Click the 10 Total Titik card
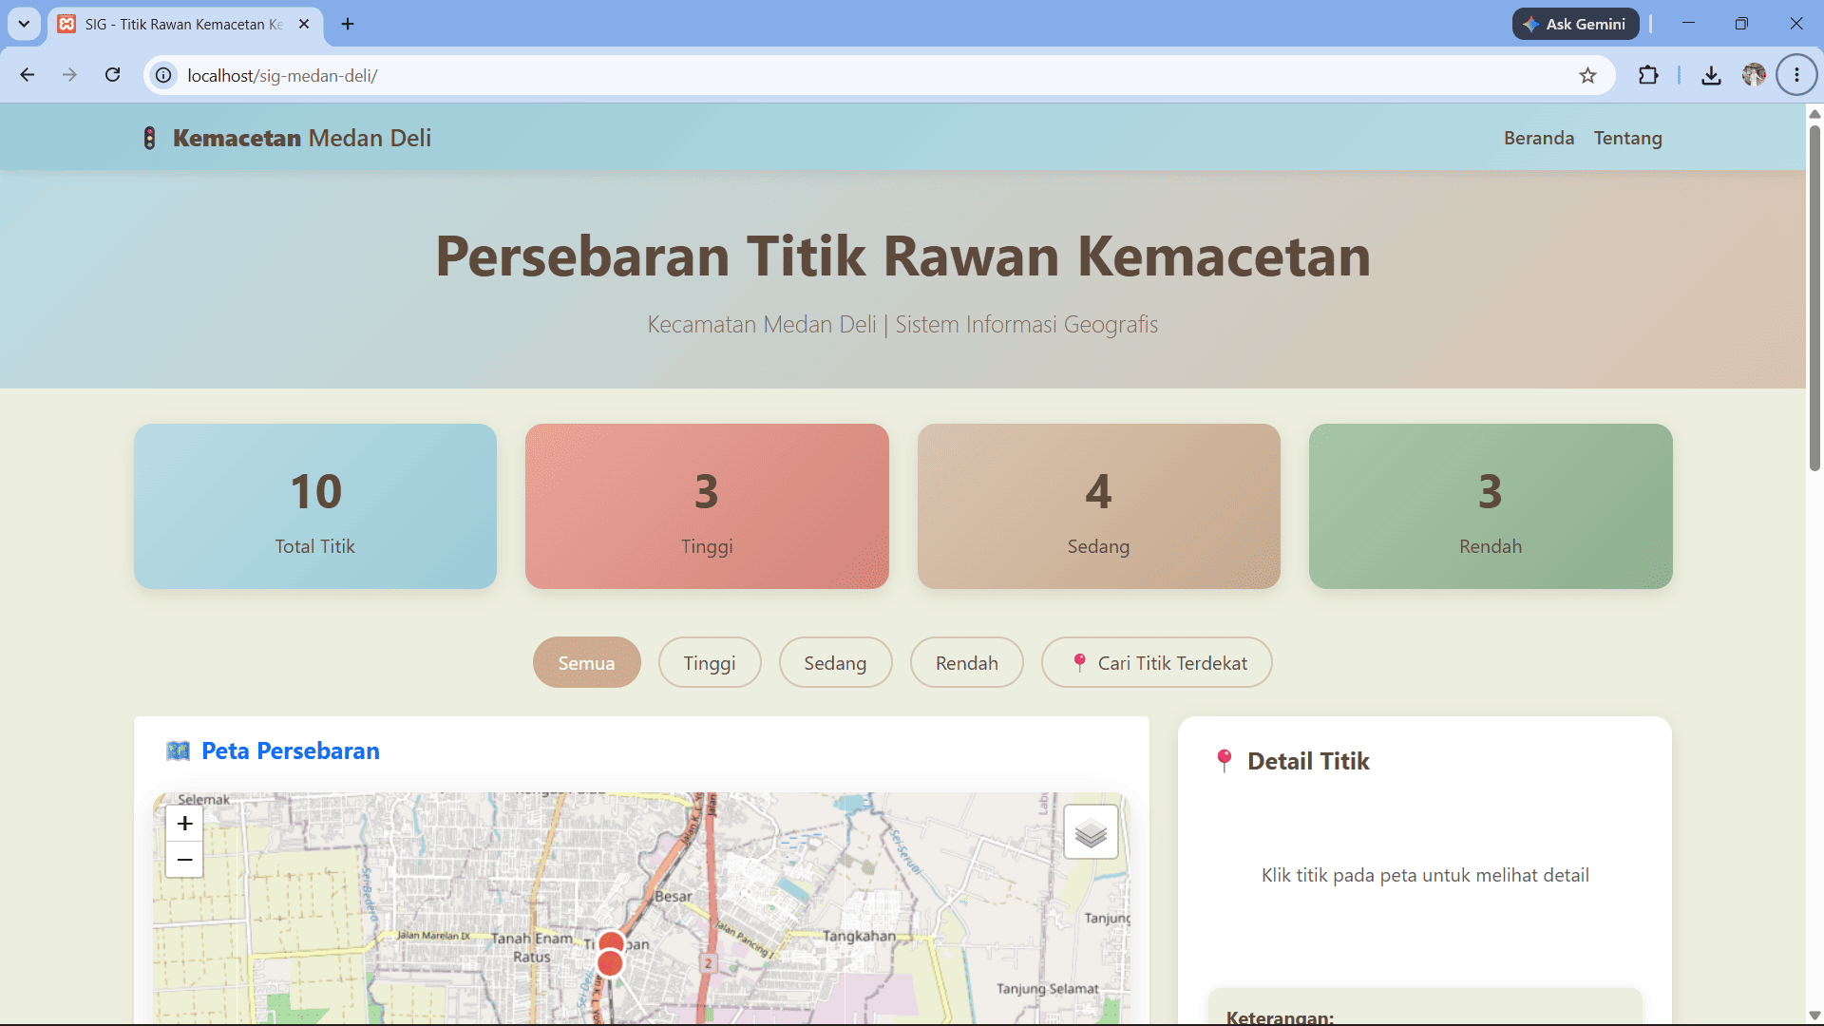Viewport: 1824px width, 1026px height. [x=315, y=506]
